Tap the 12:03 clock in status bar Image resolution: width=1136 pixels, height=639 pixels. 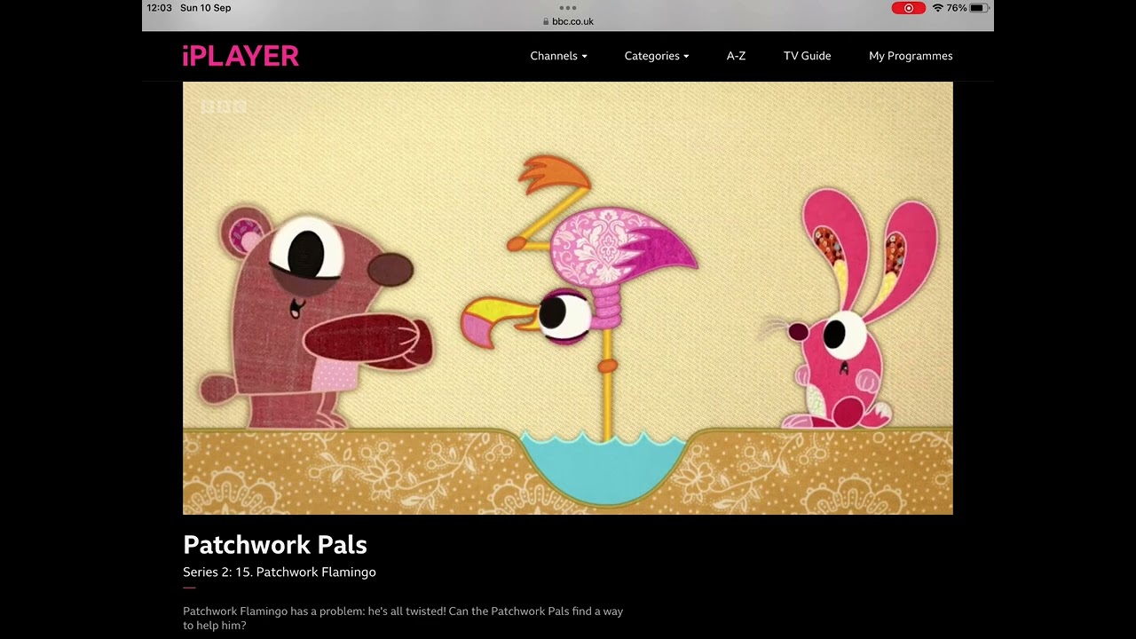(x=159, y=8)
